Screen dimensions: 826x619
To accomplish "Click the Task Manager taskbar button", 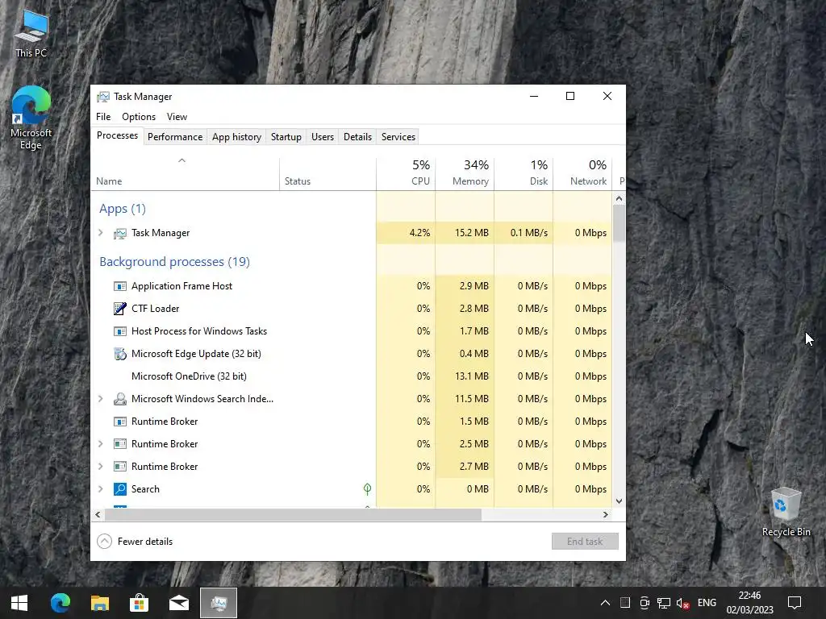I will [x=219, y=603].
